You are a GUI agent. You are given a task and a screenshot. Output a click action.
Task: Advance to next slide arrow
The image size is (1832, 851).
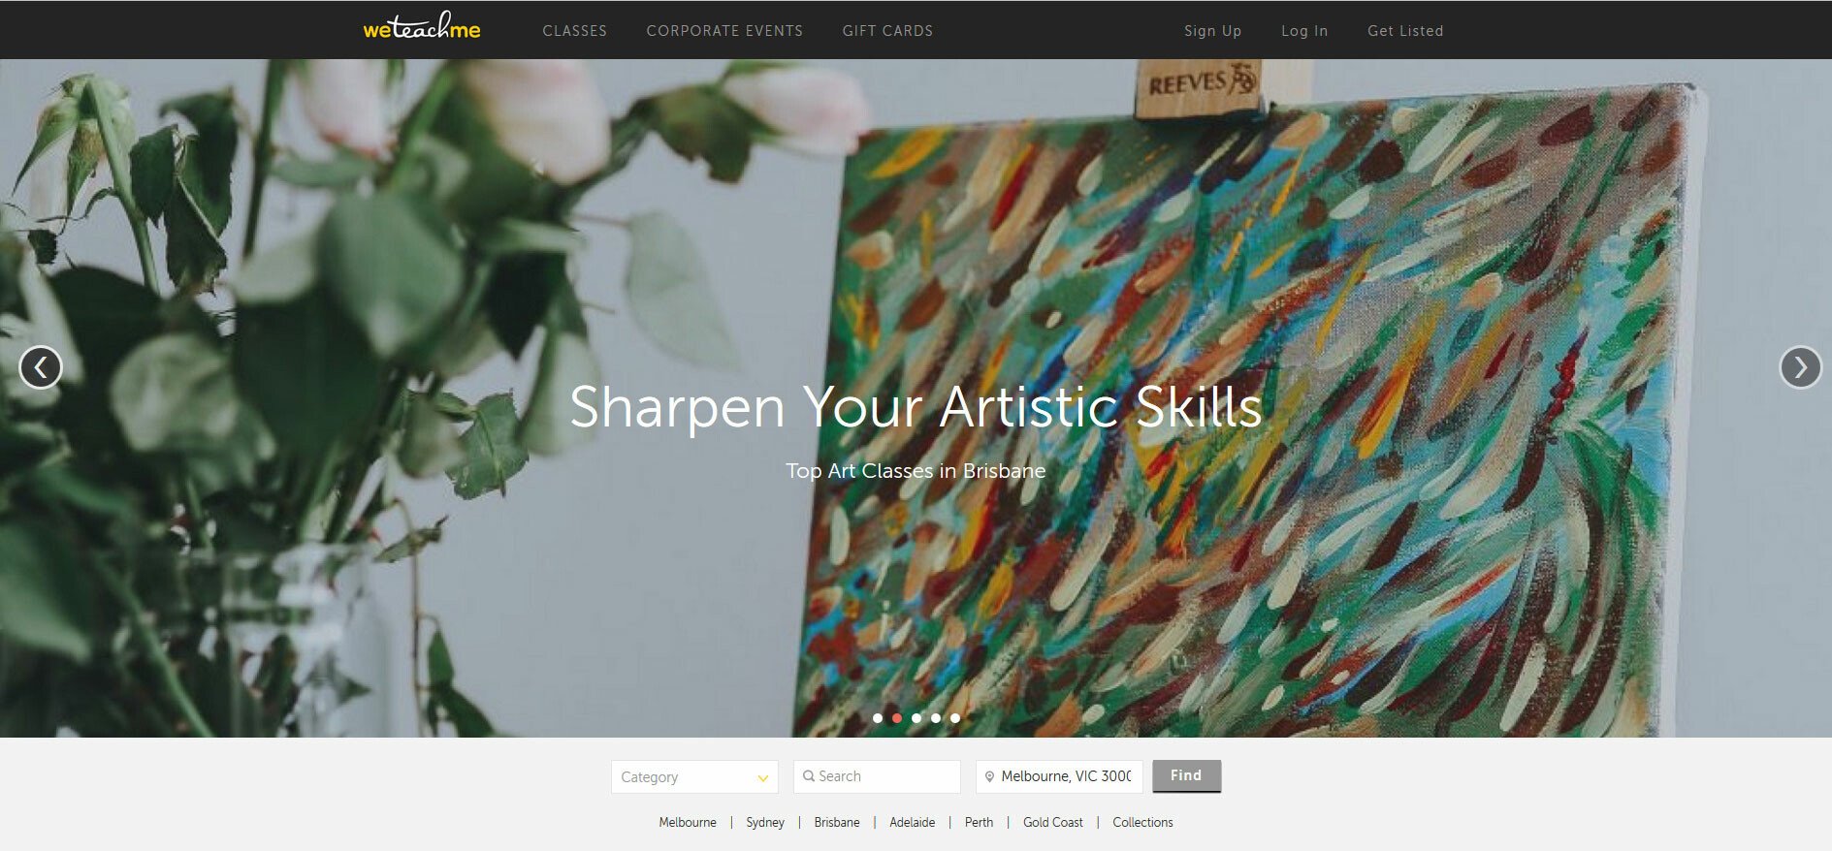(1800, 367)
